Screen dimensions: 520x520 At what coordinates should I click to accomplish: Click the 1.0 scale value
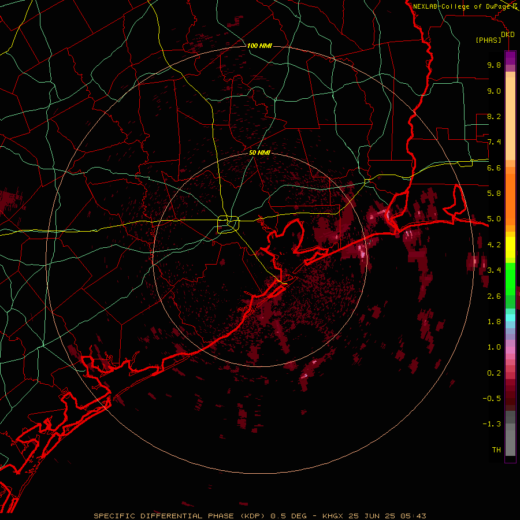coord(494,347)
